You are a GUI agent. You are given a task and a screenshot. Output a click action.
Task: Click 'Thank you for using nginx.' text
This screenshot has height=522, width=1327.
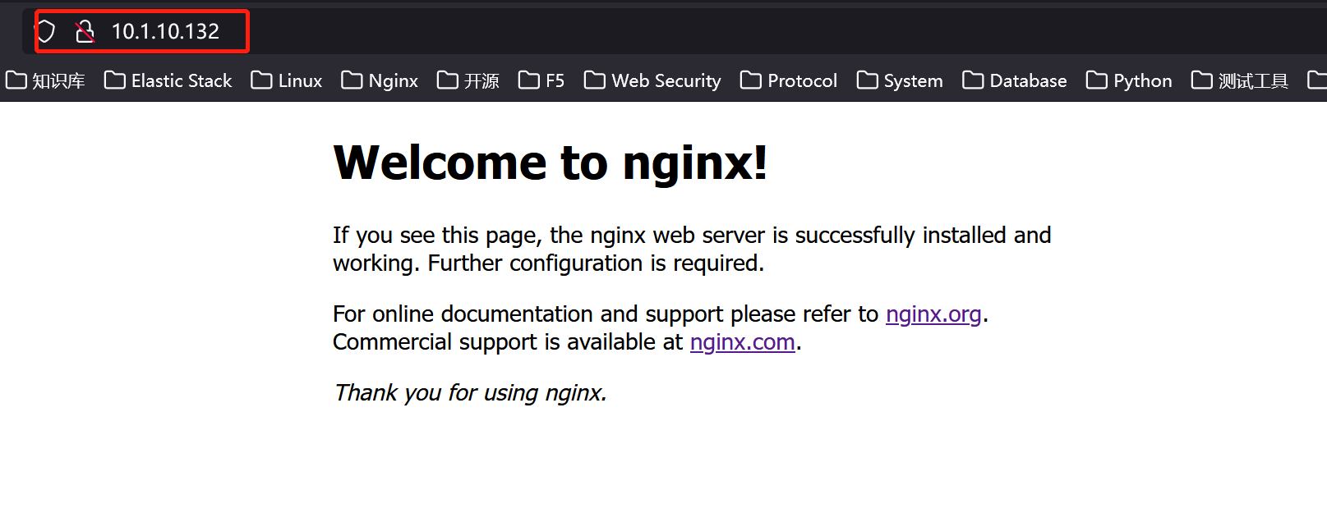(x=470, y=393)
